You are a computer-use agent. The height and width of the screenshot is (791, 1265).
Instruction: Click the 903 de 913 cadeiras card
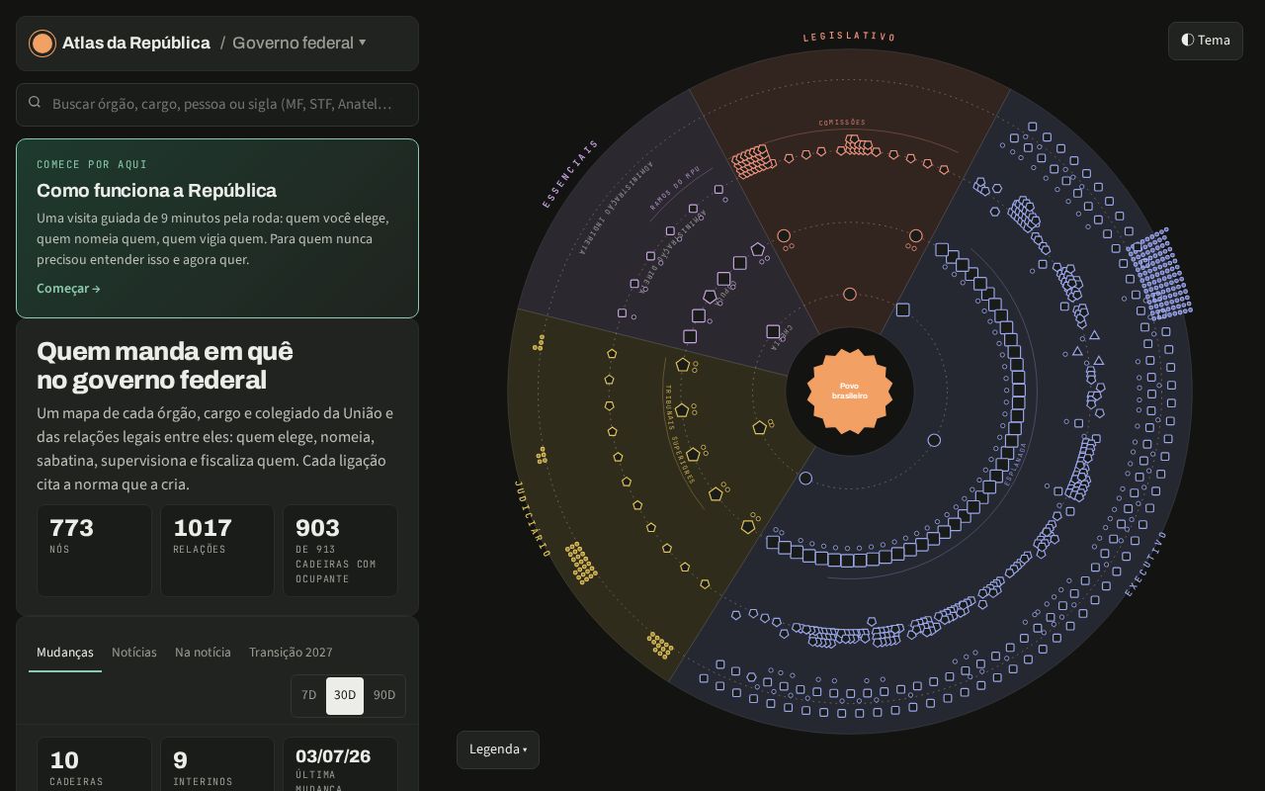click(x=340, y=551)
